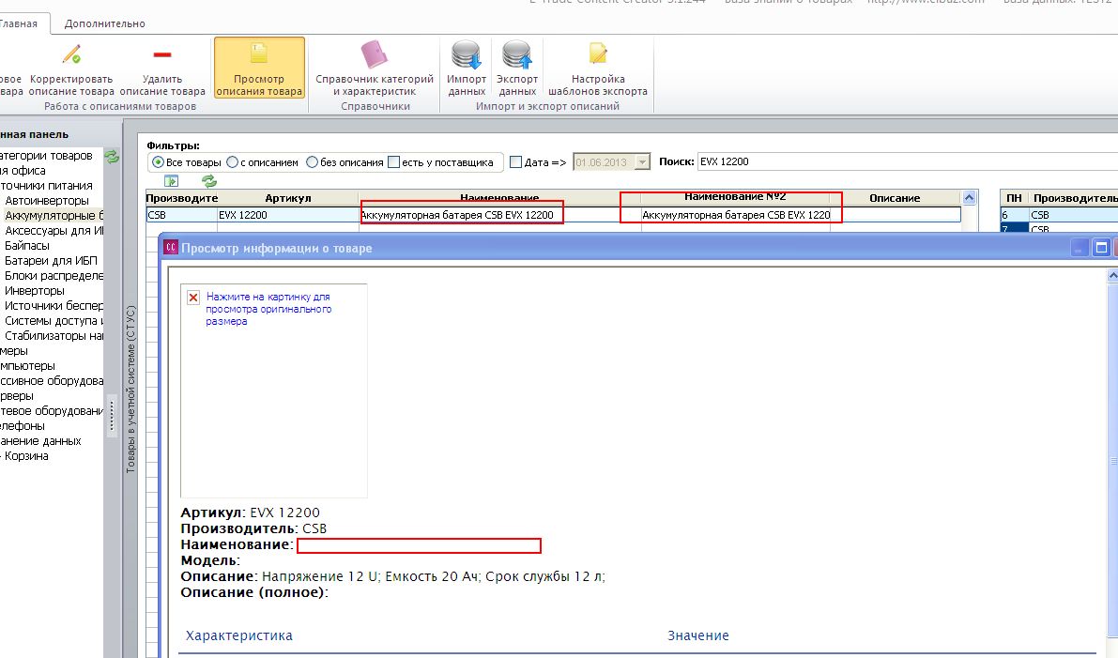Select Стабилизаторы напряжения category
The width and height of the screenshot is (1118, 658).
[x=54, y=336]
